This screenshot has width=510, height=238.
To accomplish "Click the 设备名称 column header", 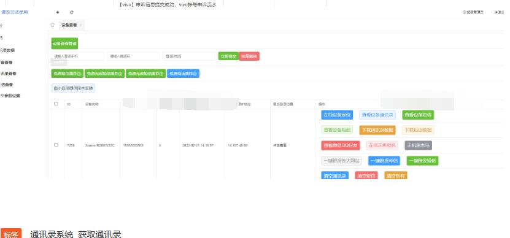I will [91, 104].
